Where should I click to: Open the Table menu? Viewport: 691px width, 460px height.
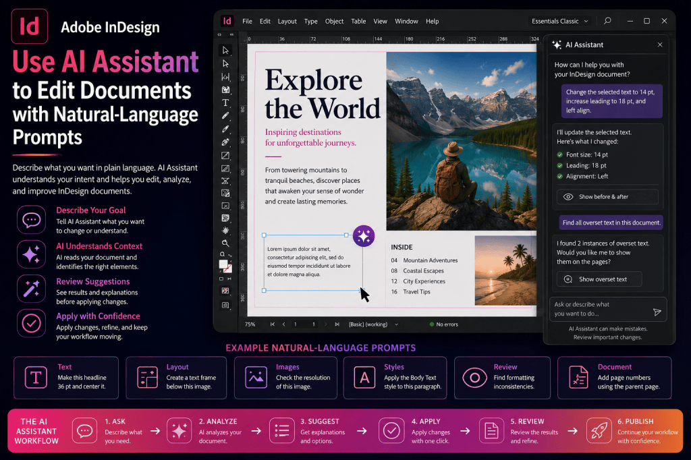tap(358, 21)
